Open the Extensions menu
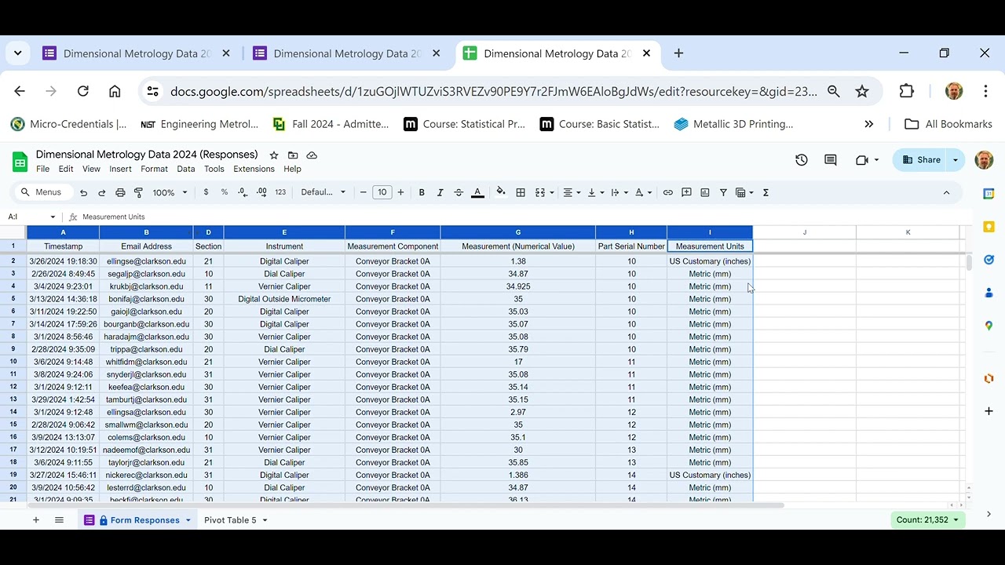This screenshot has width=1005, height=565. [254, 169]
